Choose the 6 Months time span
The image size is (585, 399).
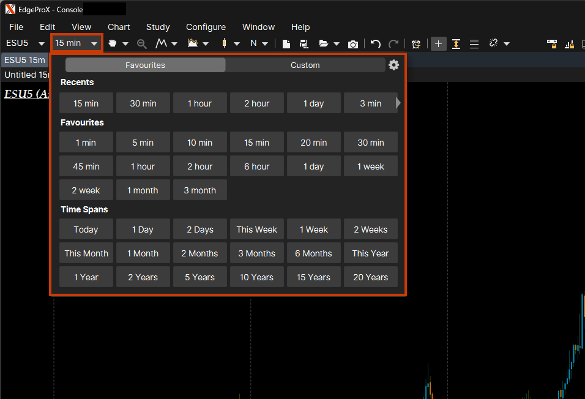point(313,253)
